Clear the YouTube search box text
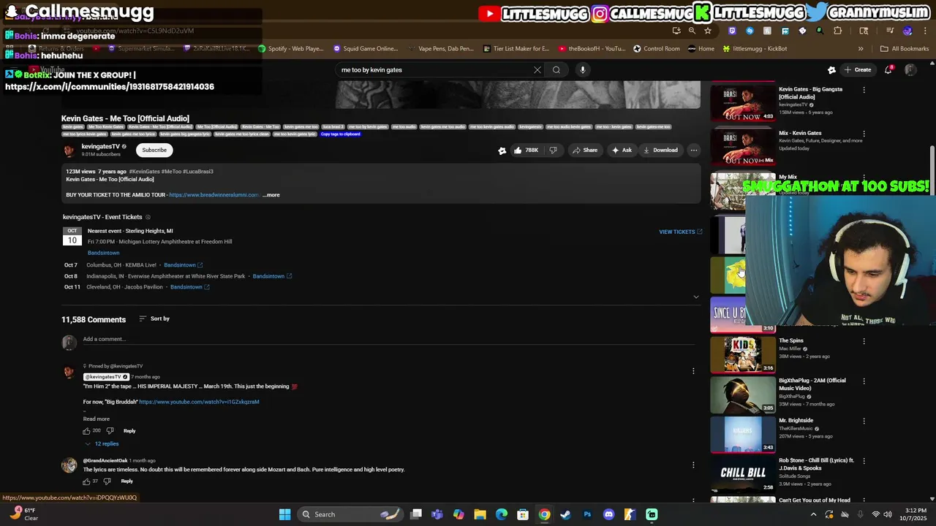 pyautogui.click(x=537, y=70)
